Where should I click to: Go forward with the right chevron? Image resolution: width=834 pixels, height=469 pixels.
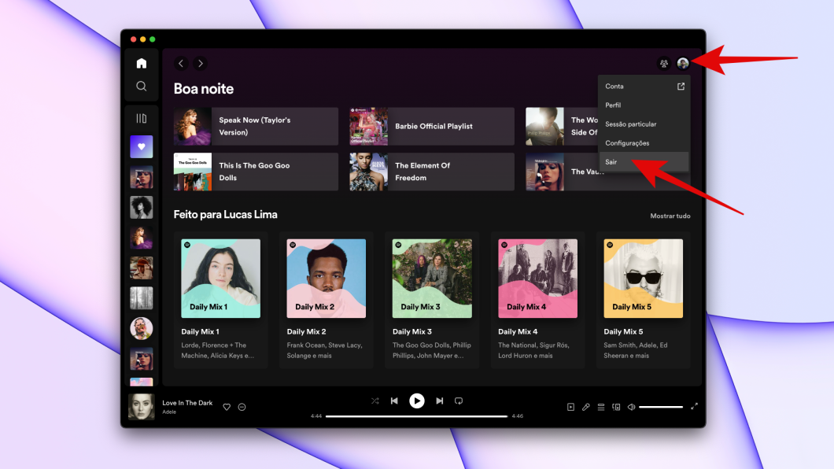[200, 63]
